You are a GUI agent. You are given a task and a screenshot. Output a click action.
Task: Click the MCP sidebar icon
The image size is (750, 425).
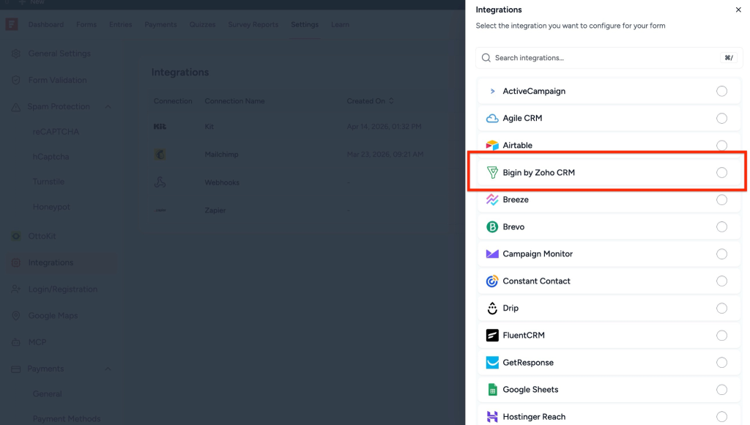[16, 342]
